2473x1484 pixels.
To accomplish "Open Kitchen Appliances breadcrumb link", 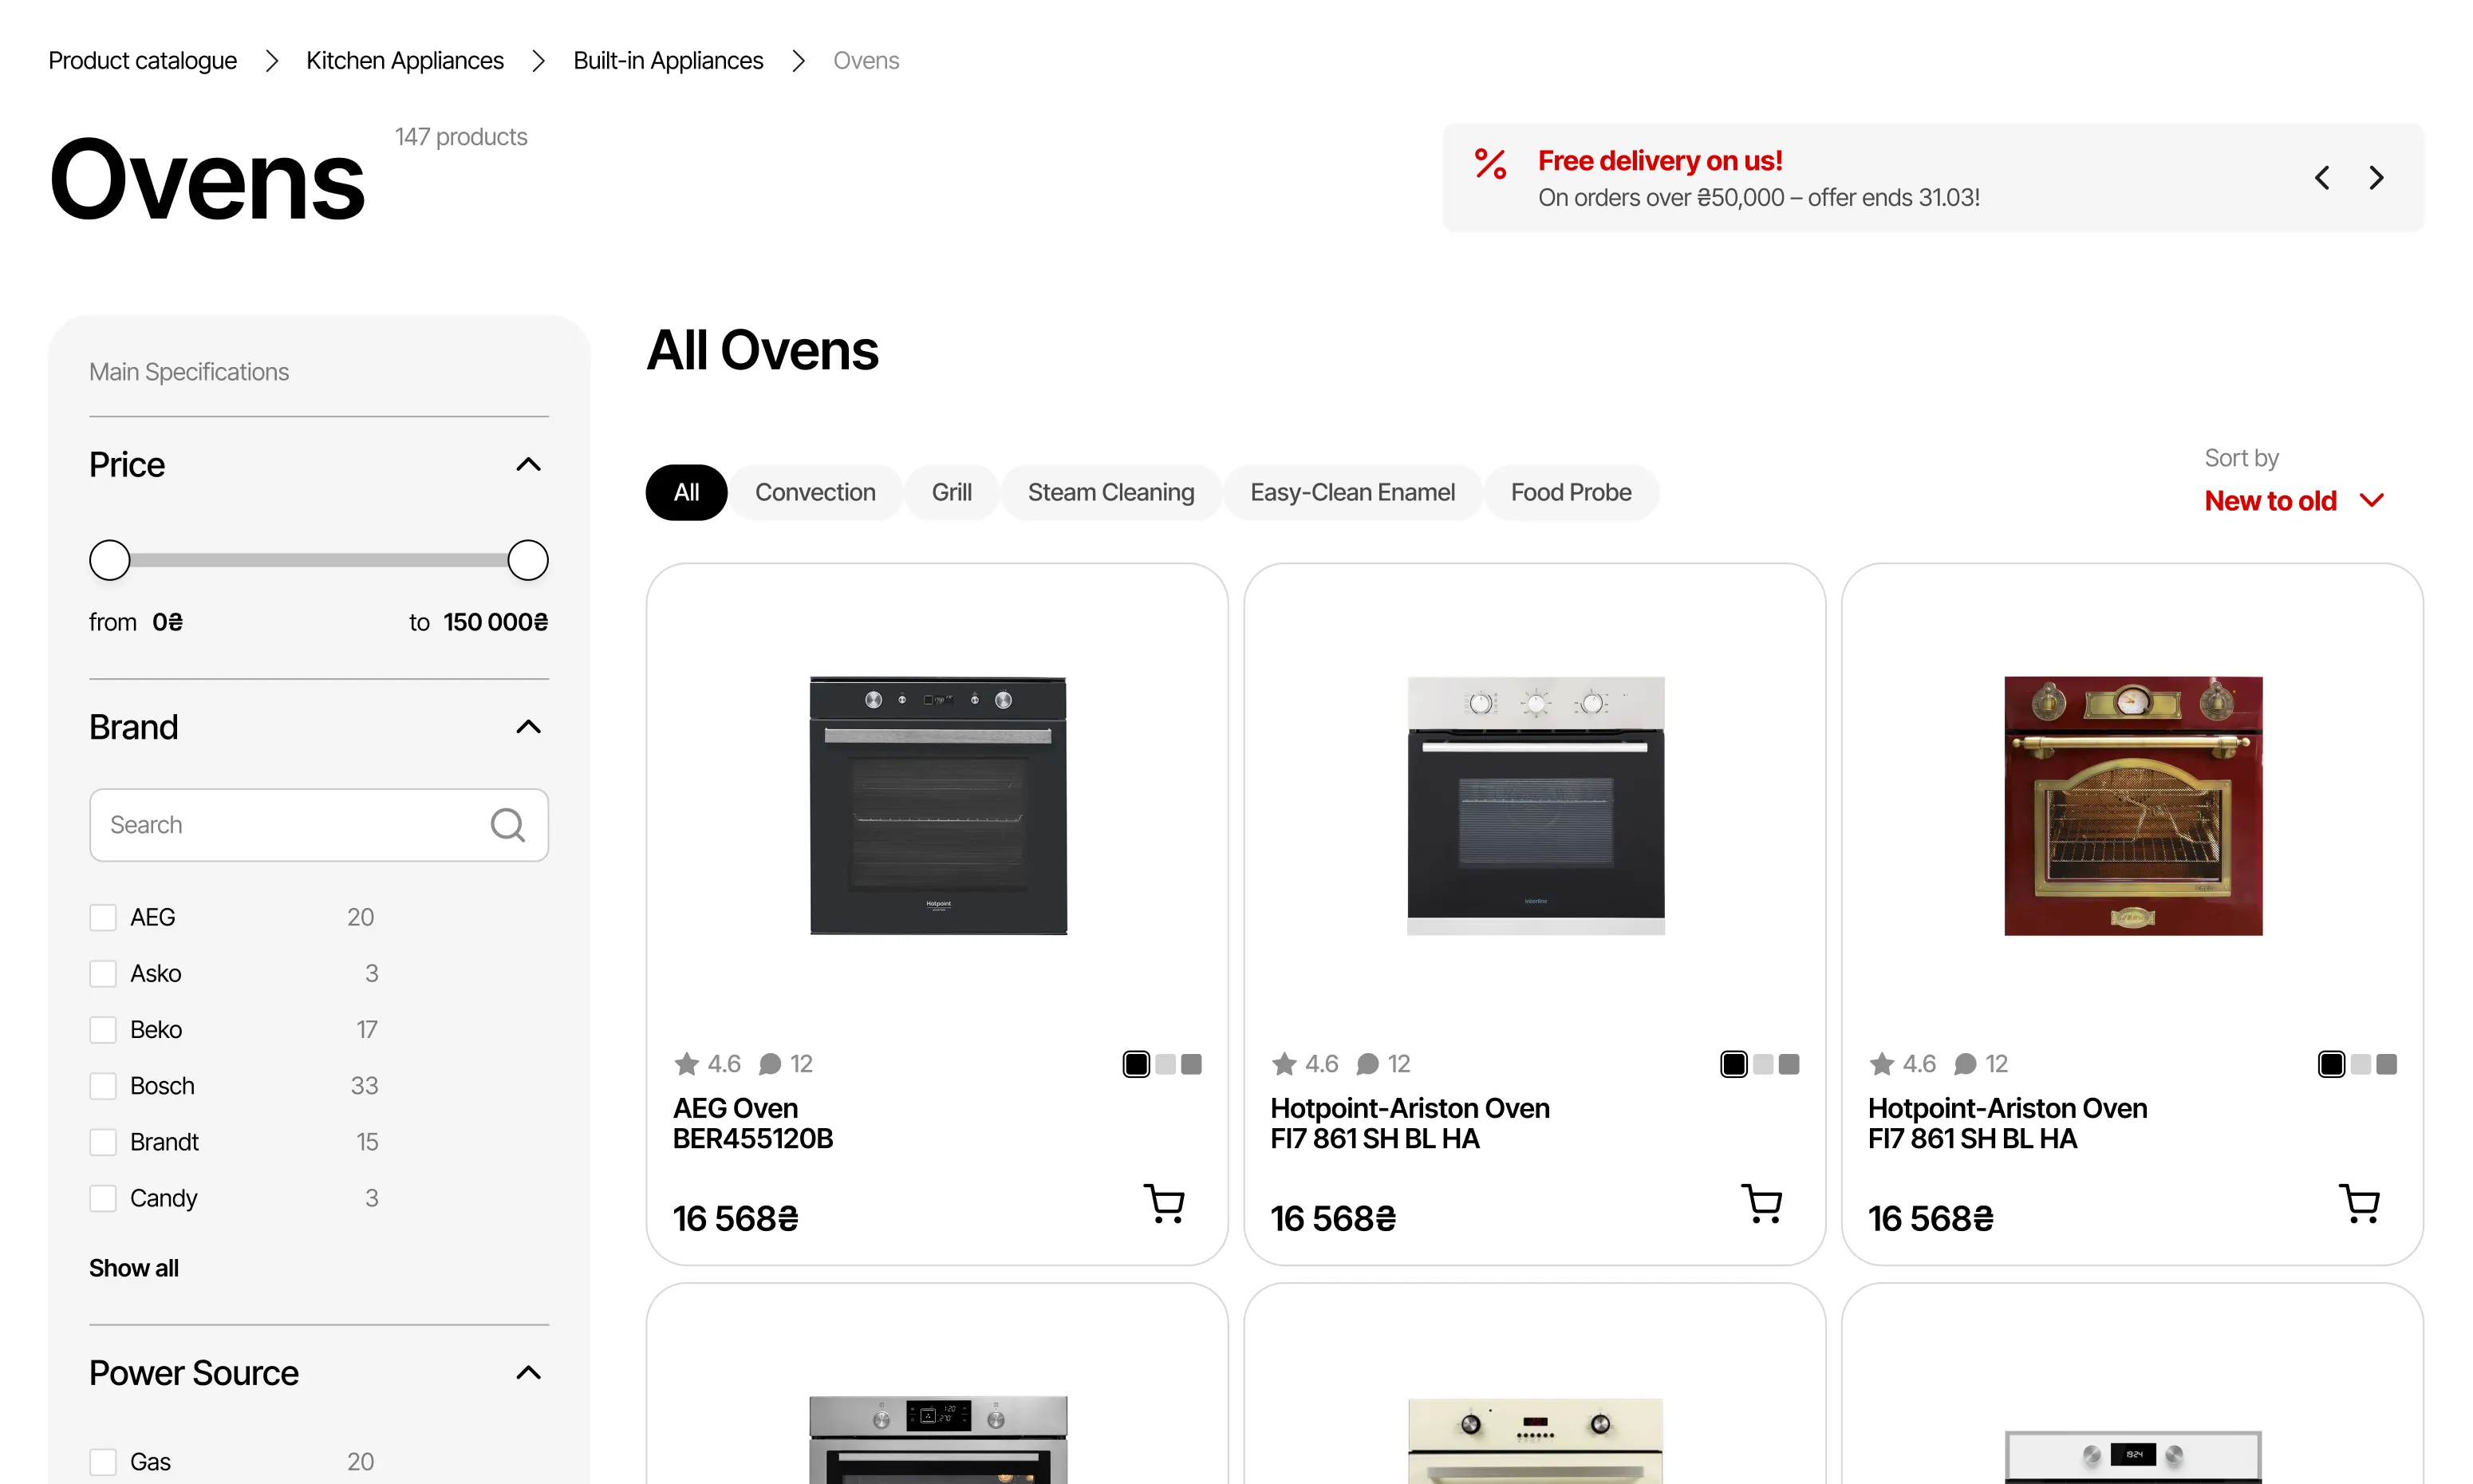I will coord(404,61).
